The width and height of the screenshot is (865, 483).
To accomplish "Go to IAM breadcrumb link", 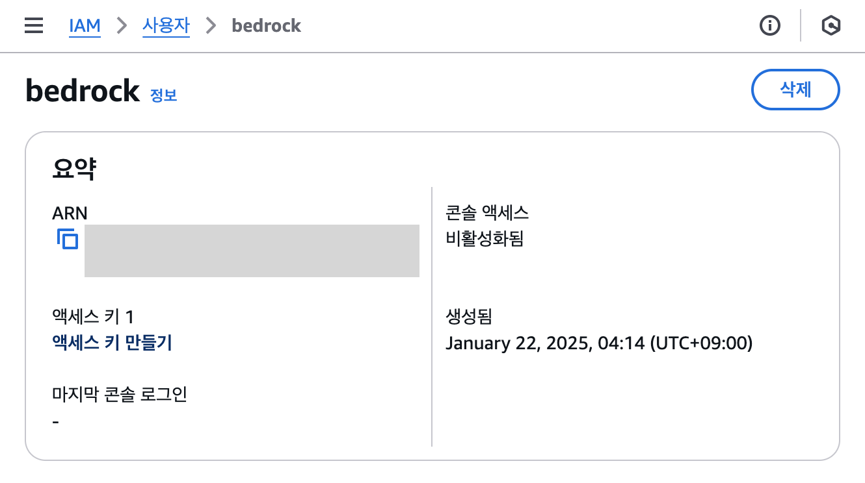I will point(85,26).
